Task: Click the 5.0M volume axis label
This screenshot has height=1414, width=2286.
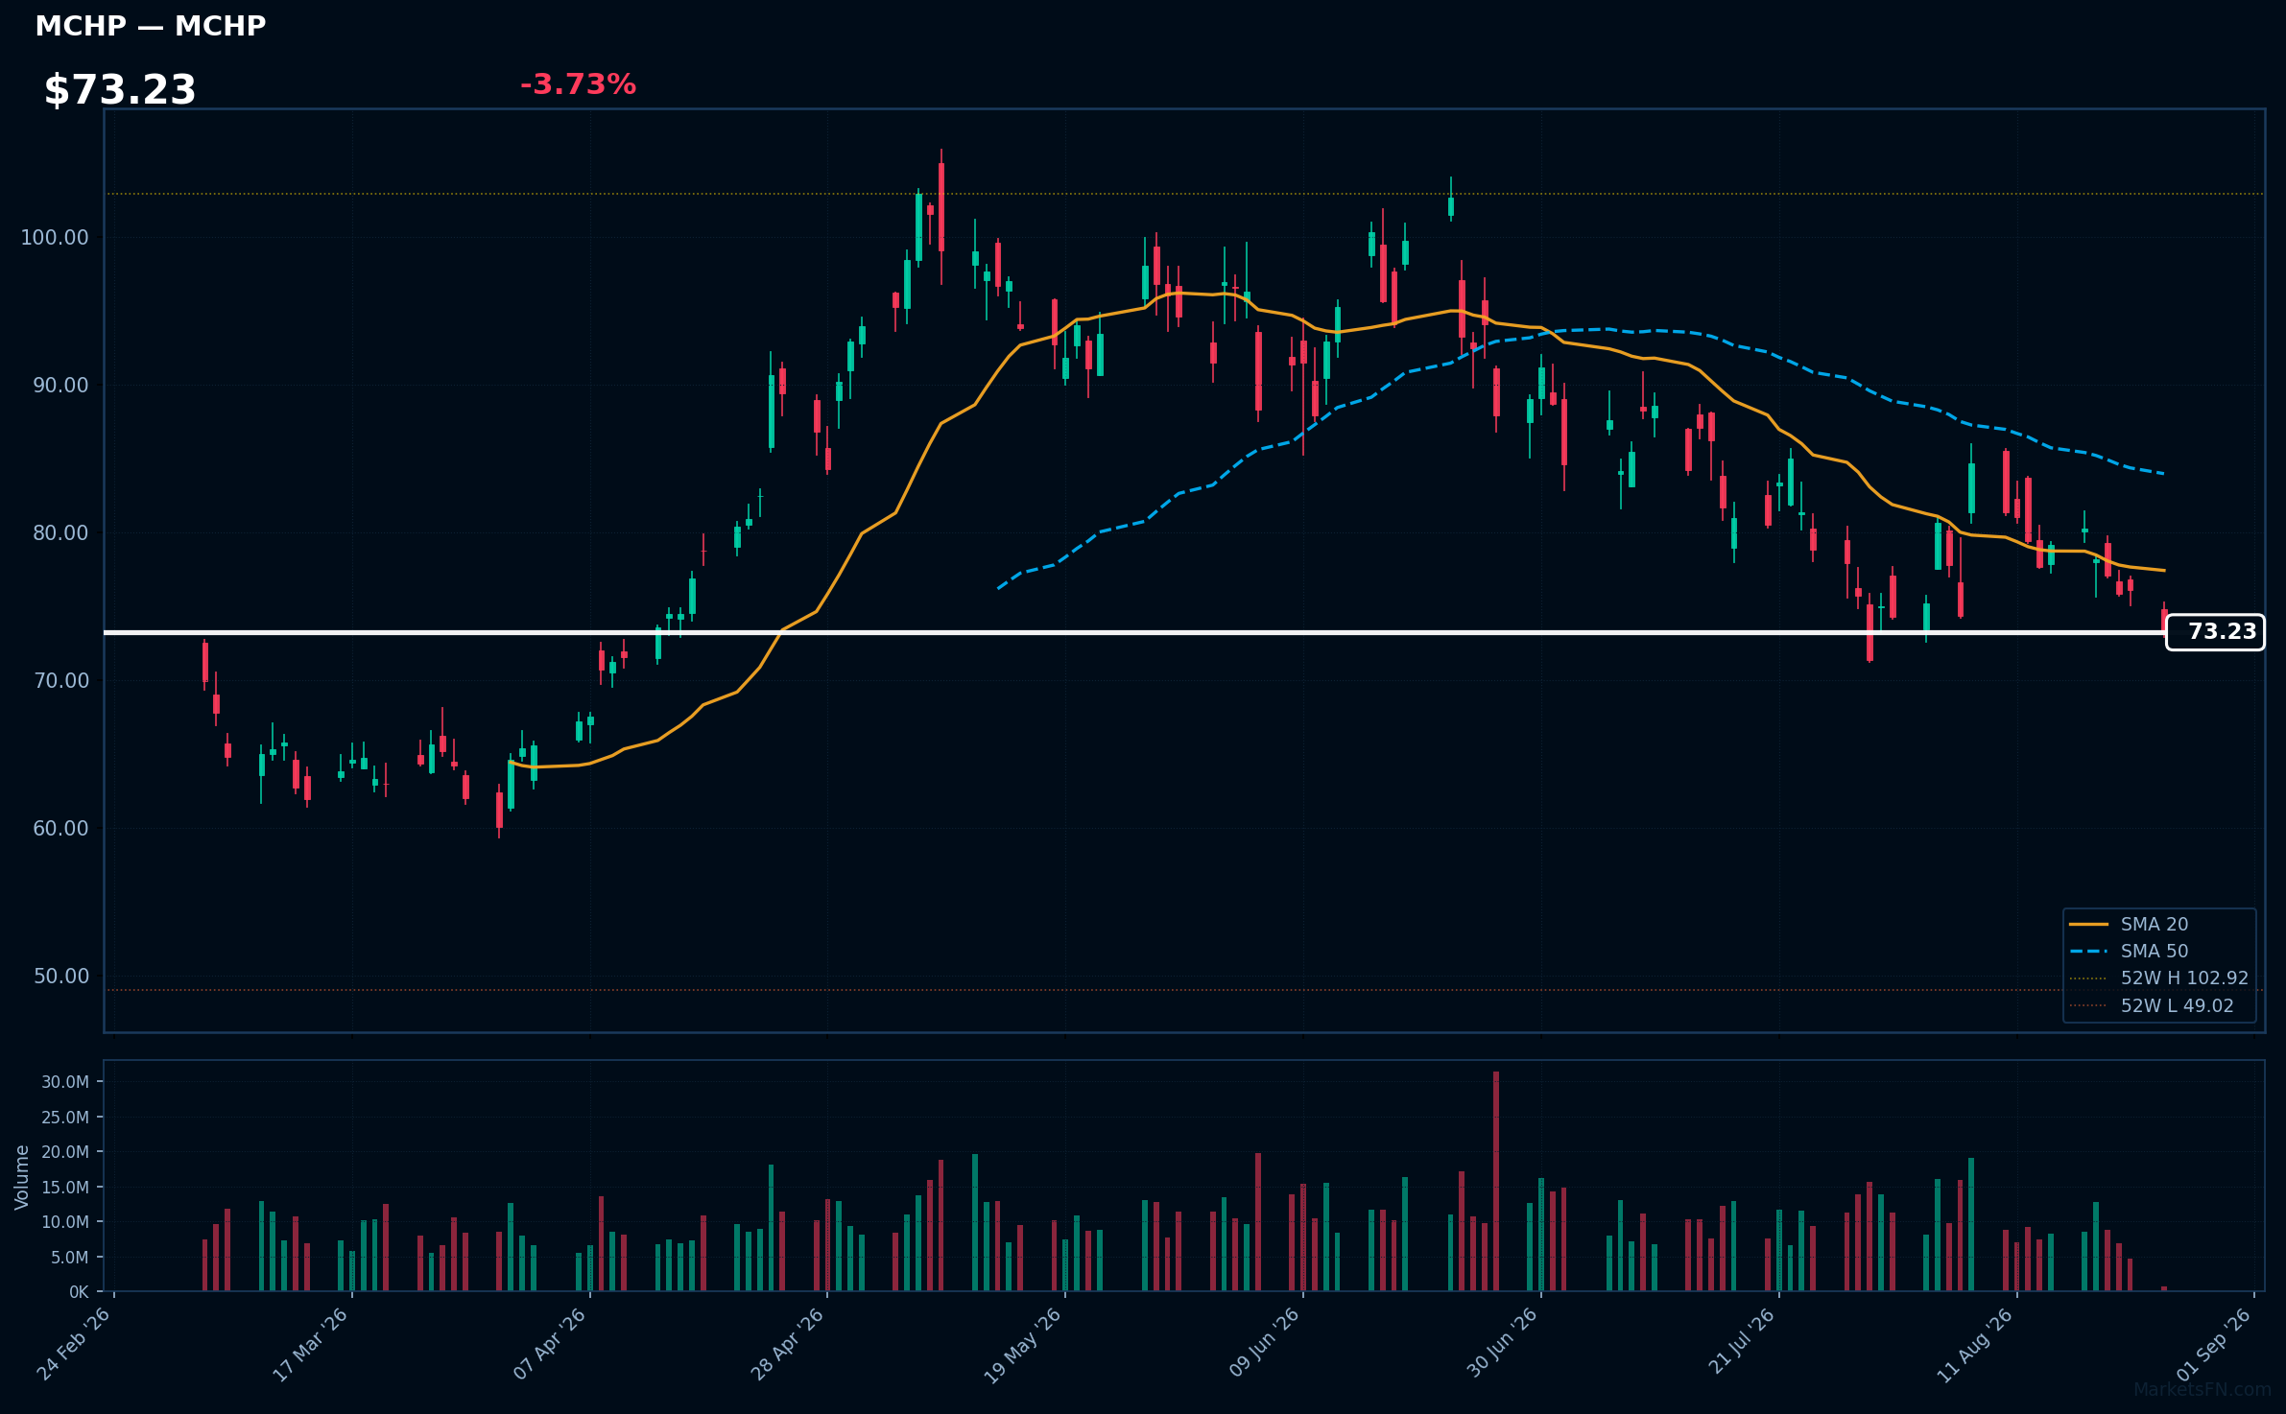Action: [69, 1257]
